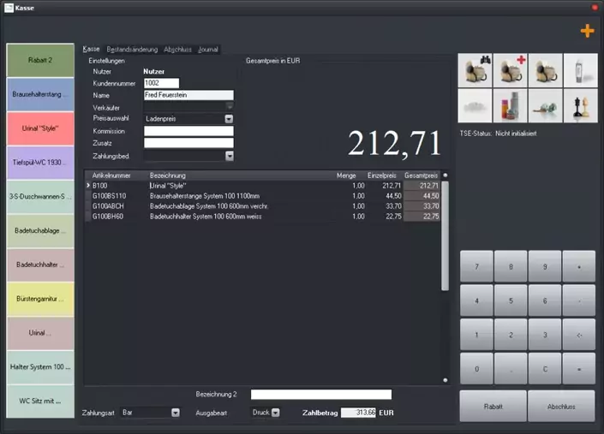604x434 pixels.
Task: Click the Artikelnummer column header
Action: [x=111, y=175]
